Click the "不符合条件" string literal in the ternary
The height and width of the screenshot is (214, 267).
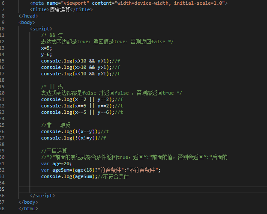click(142, 170)
